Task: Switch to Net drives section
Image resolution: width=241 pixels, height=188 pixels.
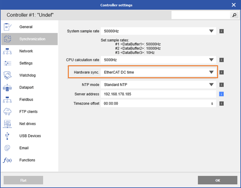Action: click(27, 124)
